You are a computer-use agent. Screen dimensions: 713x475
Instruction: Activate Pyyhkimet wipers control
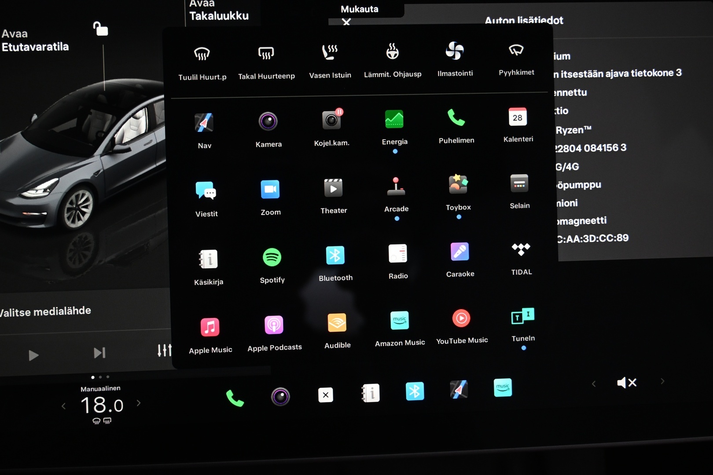click(516, 58)
